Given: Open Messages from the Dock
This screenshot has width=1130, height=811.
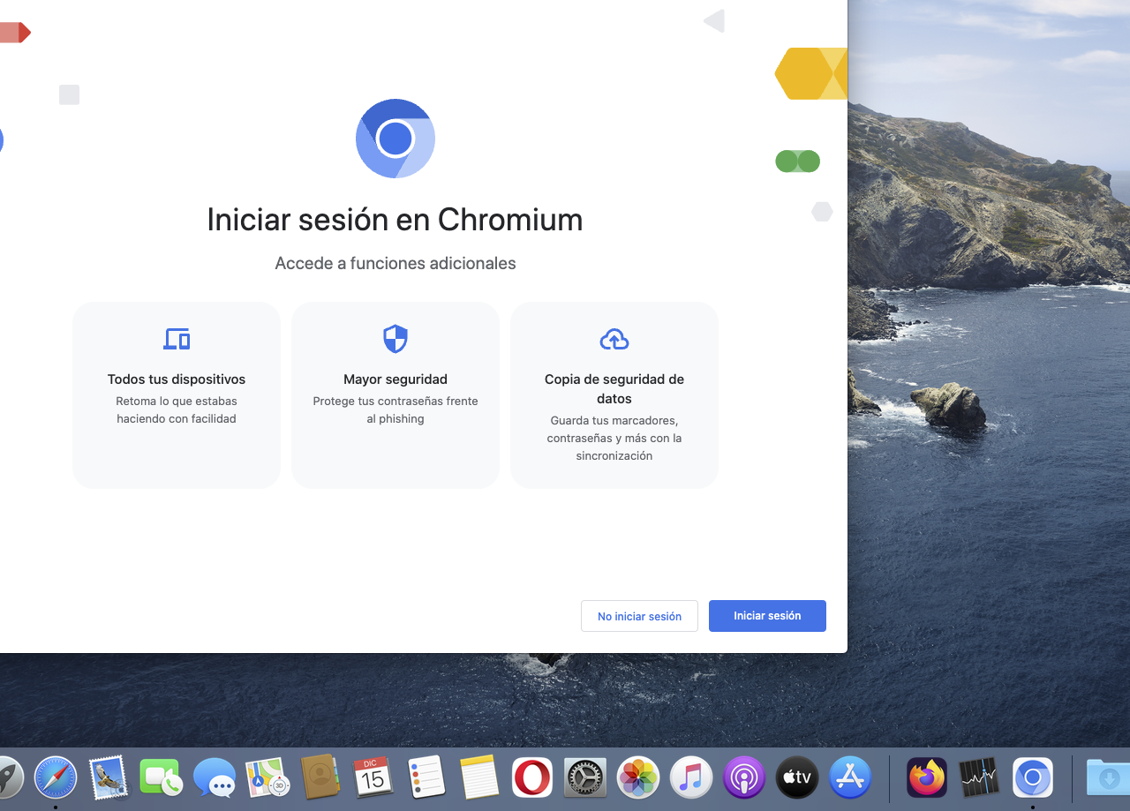Looking at the screenshot, I should (215, 778).
